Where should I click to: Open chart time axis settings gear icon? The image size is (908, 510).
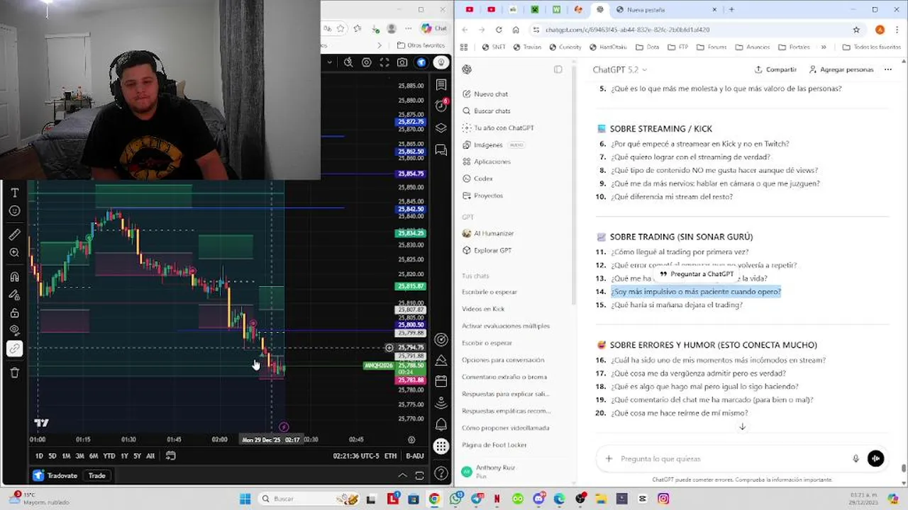coord(411,439)
